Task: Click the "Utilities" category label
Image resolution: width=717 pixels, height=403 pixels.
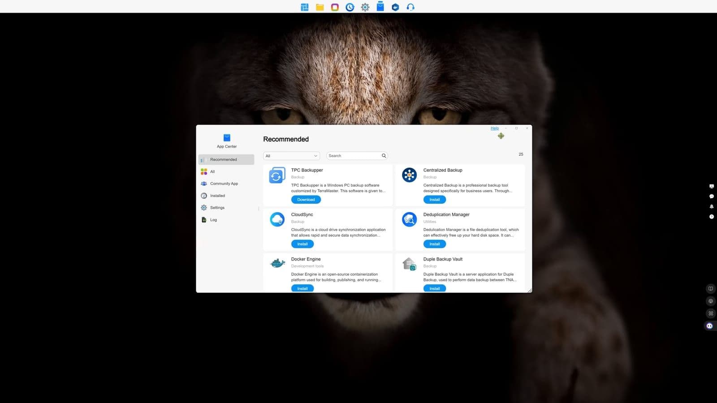Action: 430,222
